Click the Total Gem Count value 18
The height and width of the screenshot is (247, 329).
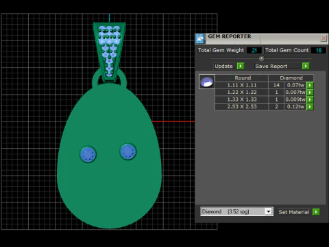[319, 50]
